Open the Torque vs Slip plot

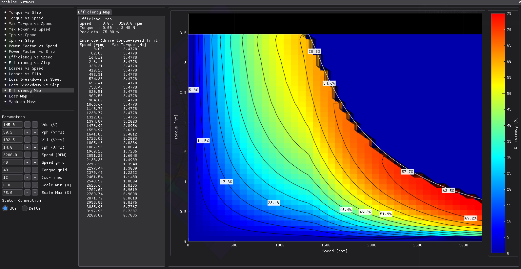tap(38, 12)
